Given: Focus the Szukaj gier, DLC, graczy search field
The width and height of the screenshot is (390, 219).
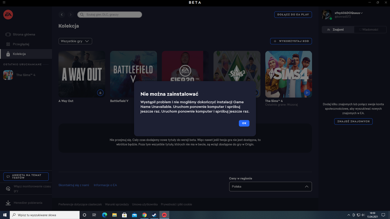Looking at the screenshot, I should click(x=110, y=15).
